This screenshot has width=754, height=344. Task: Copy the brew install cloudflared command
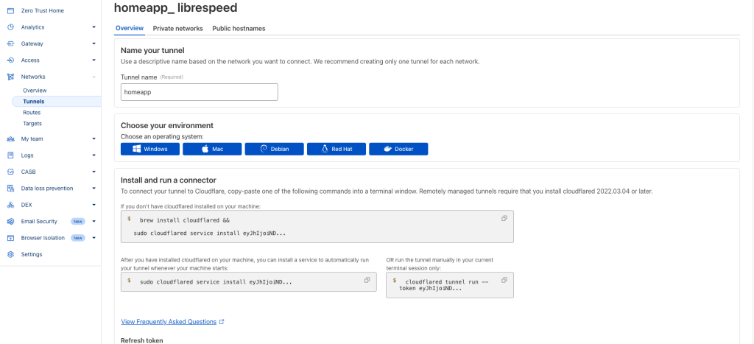pyautogui.click(x=504, y=218)
